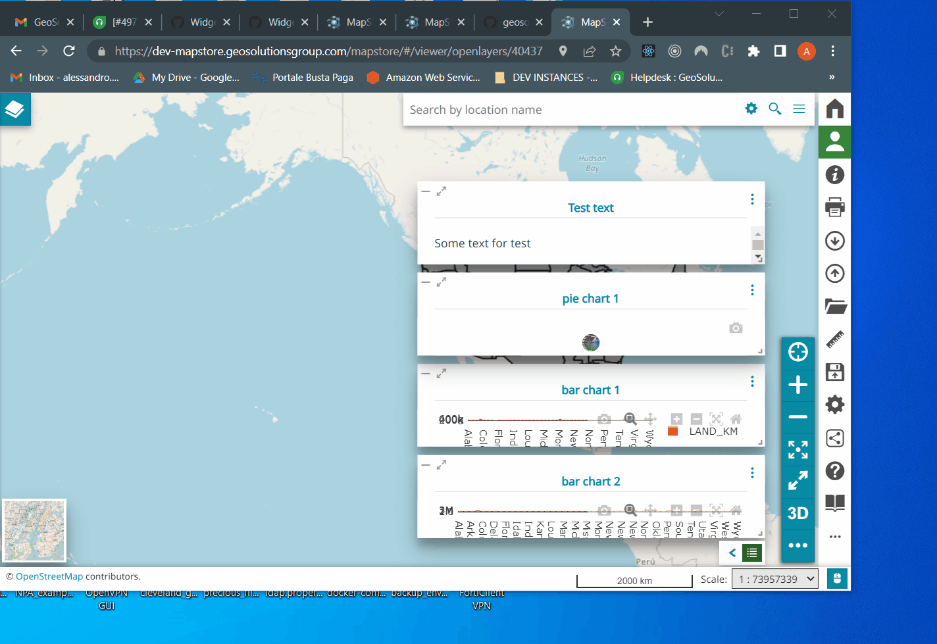The height and width of the screenshot is (644, 937).
Task: Open Chrome's three-dot menu
Action: (833, 51)
